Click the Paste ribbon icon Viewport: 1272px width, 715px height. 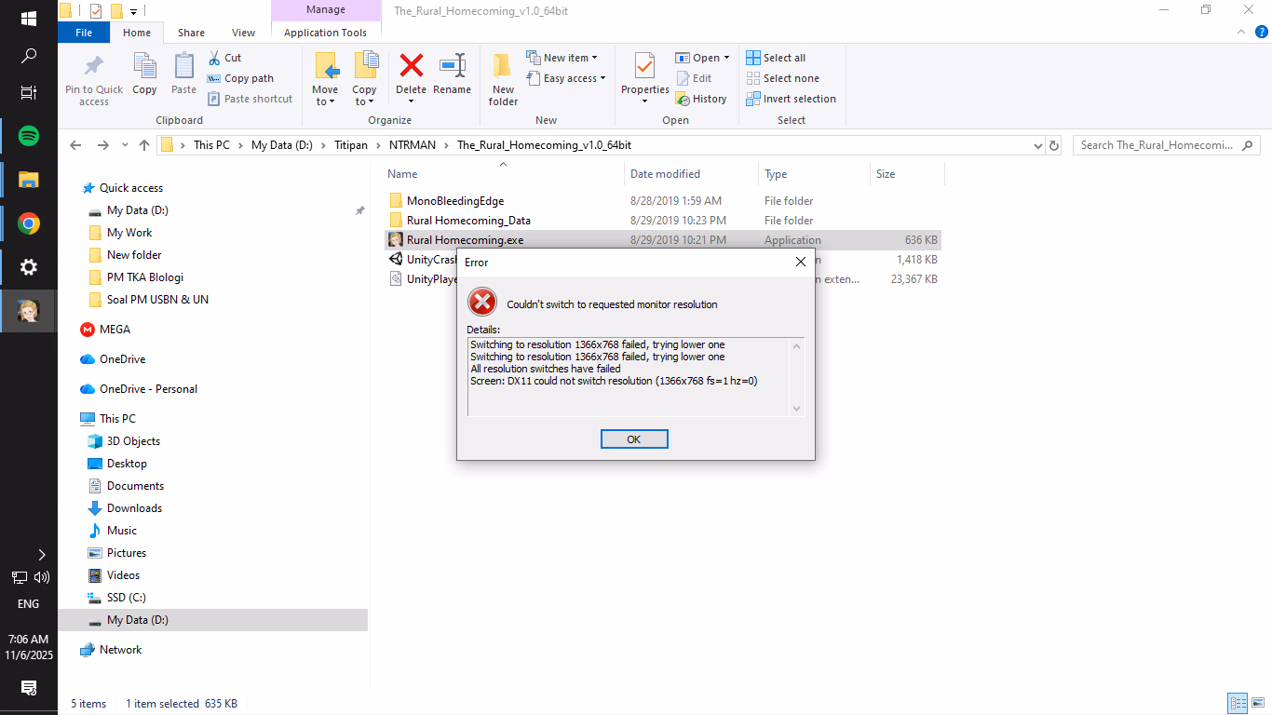(184, 66)
